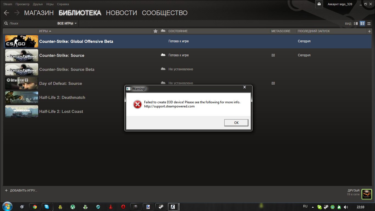Select the Half-Life 2: Lost Coast title

pos(61,112)
